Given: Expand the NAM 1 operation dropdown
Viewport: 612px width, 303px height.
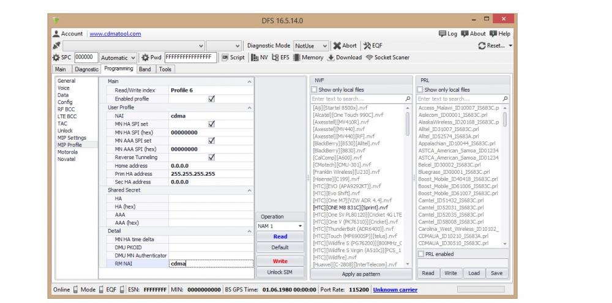Looking at the screenshot, I should pyautogui.click(x=299, y=226).
